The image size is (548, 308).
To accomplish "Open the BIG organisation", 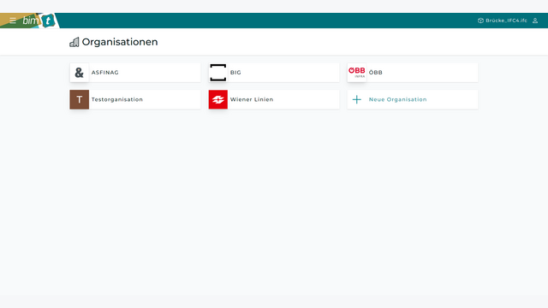I will (x=274, y=73).
